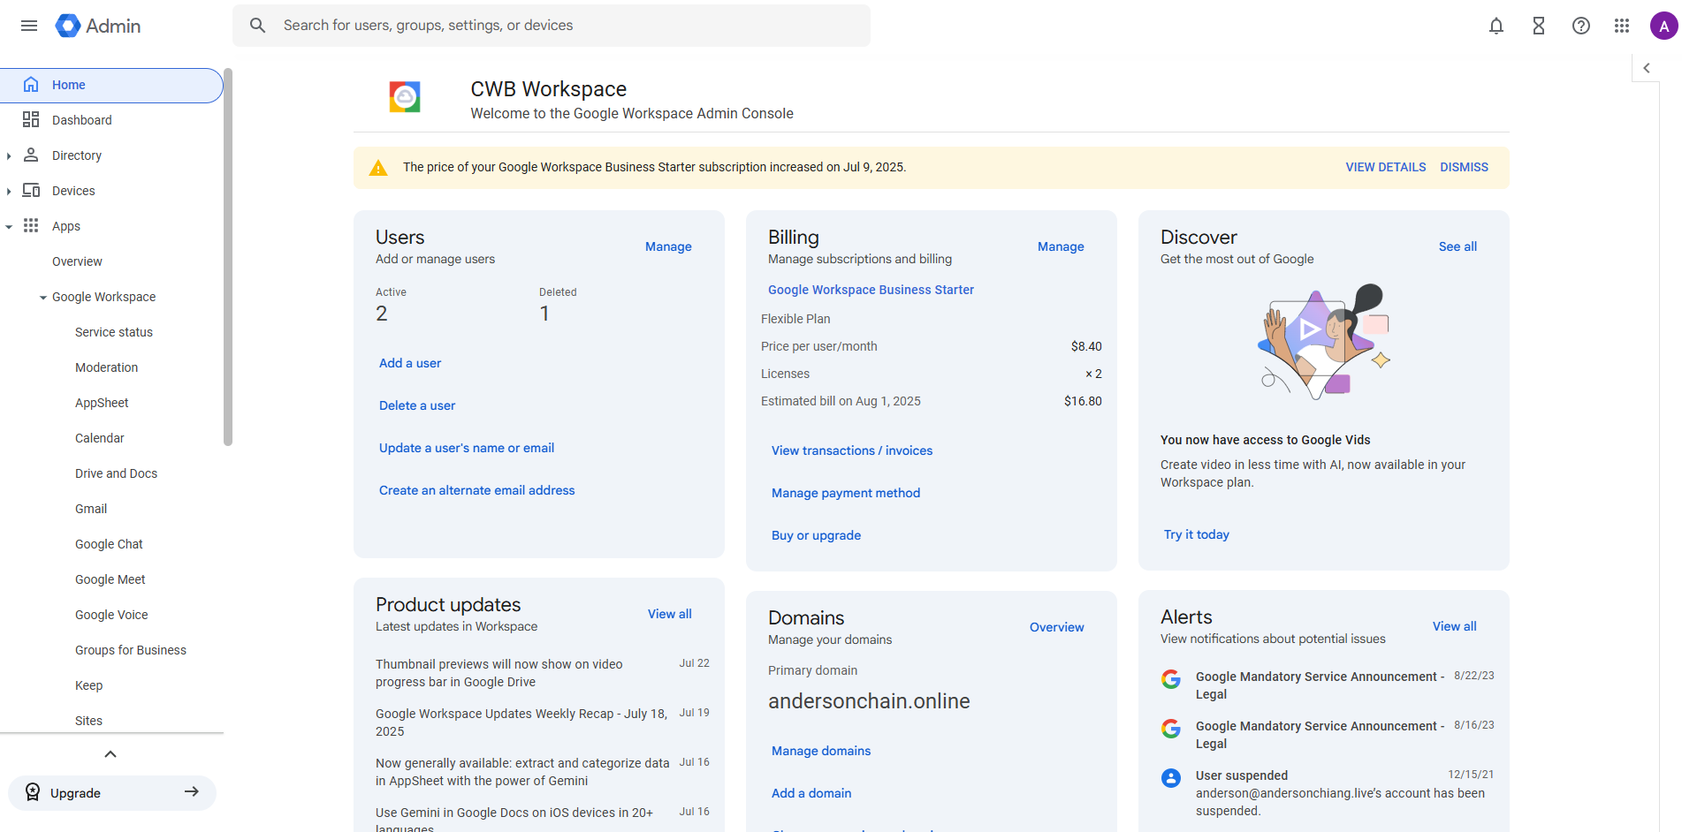
Task: Click Update a user's name or email
Action: (467, 448)
